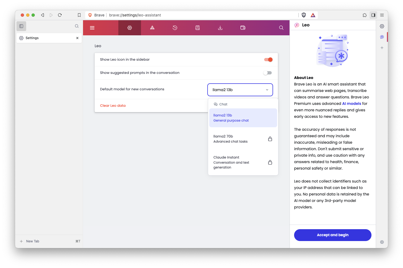Open Brave Rewards triangle icon in address bar
The height and width of the screenshot is (268, 403).
(x=313, y=15)
